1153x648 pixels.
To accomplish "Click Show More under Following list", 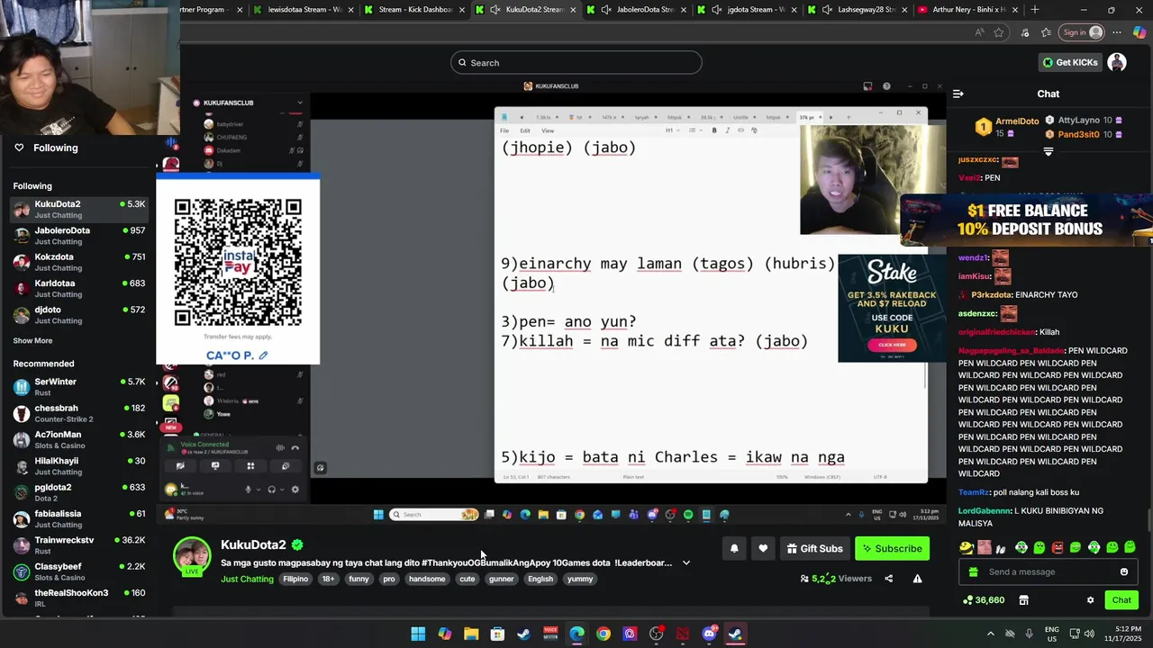I will tap(32, 341).
